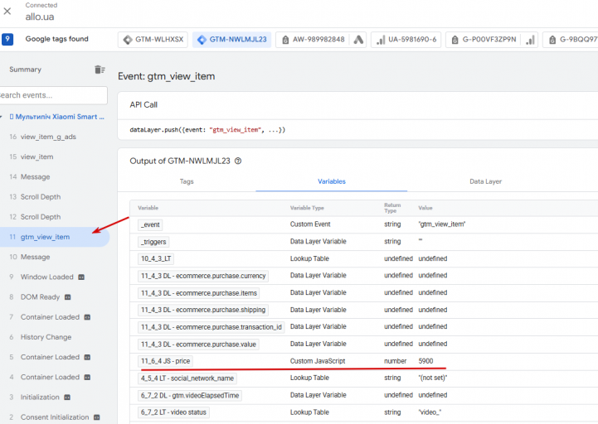Click the _triggers variable chip
The height and width of the screenshot is (424, 598).
[x=153, y=242]
